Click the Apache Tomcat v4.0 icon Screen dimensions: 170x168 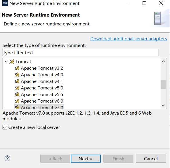pyautogui.click(x=17, y=75)
